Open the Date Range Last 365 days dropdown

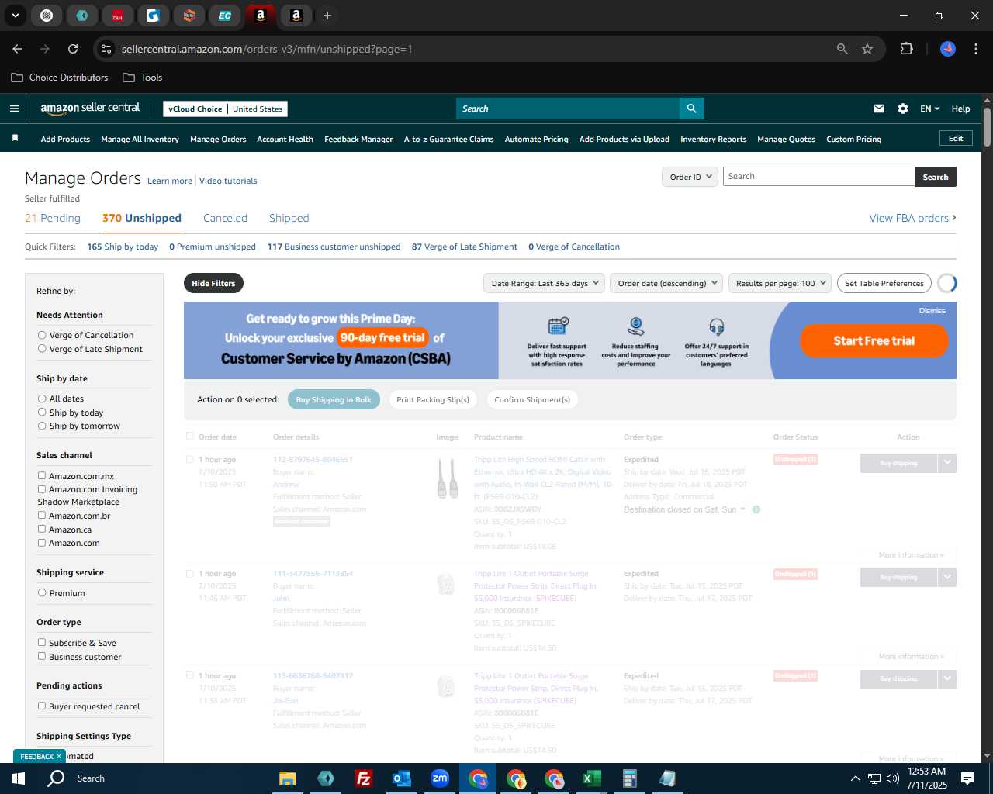click(544, 283)
